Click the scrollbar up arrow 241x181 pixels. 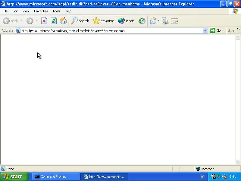pyautogui.click(x=238, y=37)
